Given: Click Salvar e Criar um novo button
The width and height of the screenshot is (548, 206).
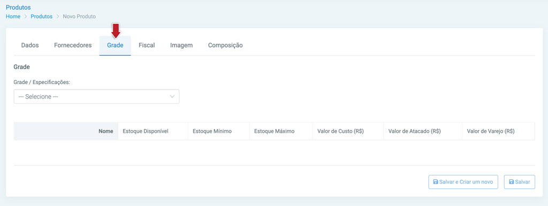Looking at the screenshot, I should click(x=463, y=182).
